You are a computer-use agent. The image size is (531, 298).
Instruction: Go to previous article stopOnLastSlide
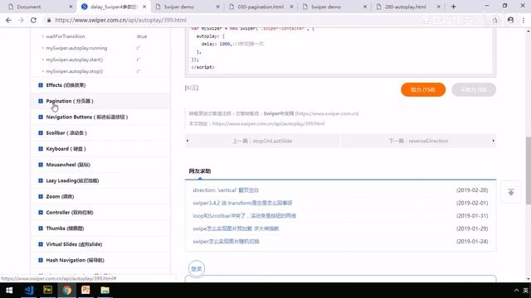(262, 141)
